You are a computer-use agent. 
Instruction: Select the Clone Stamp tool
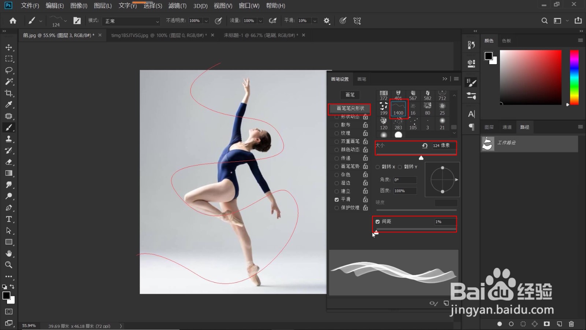[x=9, y=139]
